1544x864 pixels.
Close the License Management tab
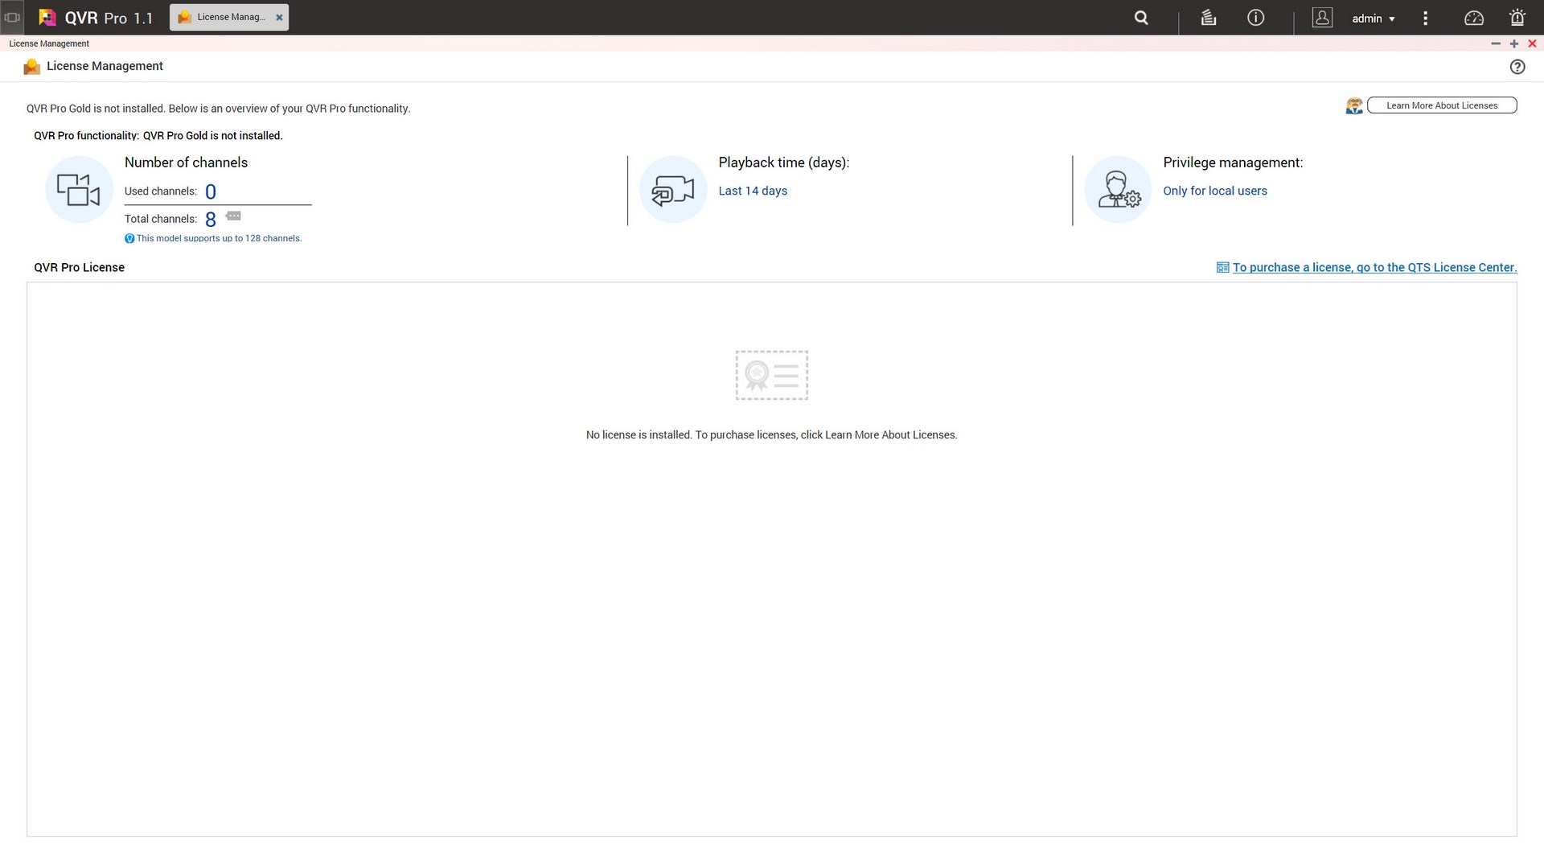[x=279, y=17]
